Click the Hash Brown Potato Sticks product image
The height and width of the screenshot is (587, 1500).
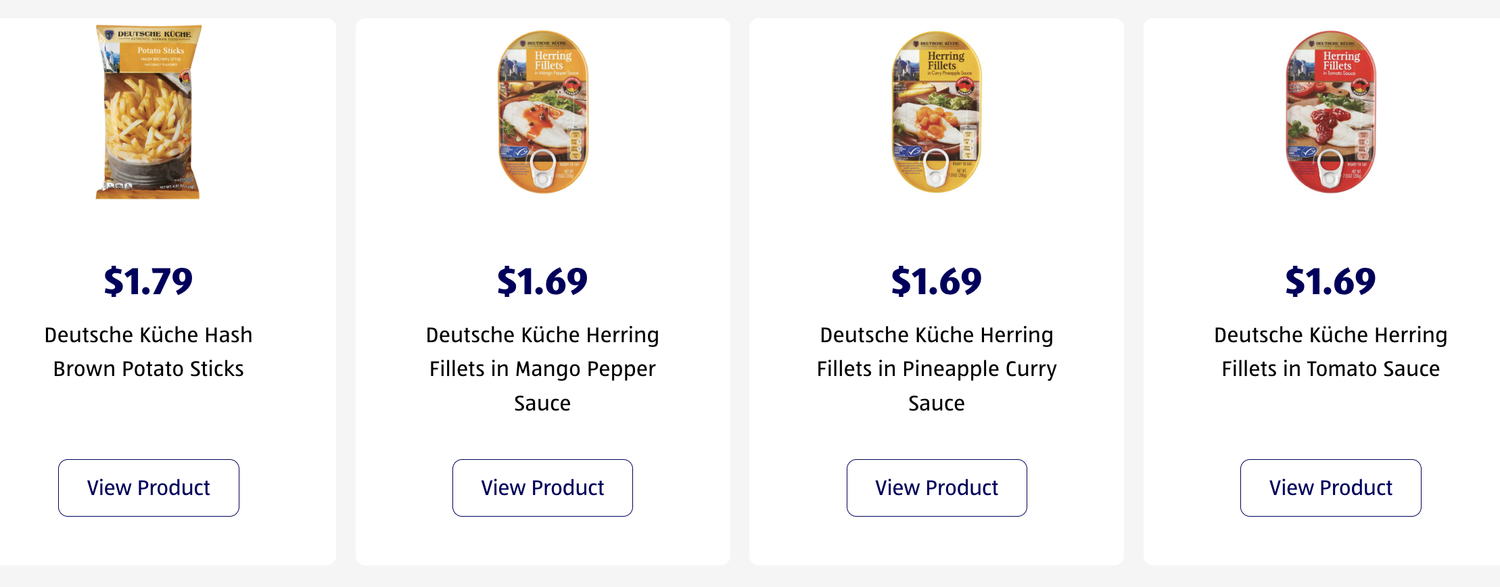click(149, 112)
